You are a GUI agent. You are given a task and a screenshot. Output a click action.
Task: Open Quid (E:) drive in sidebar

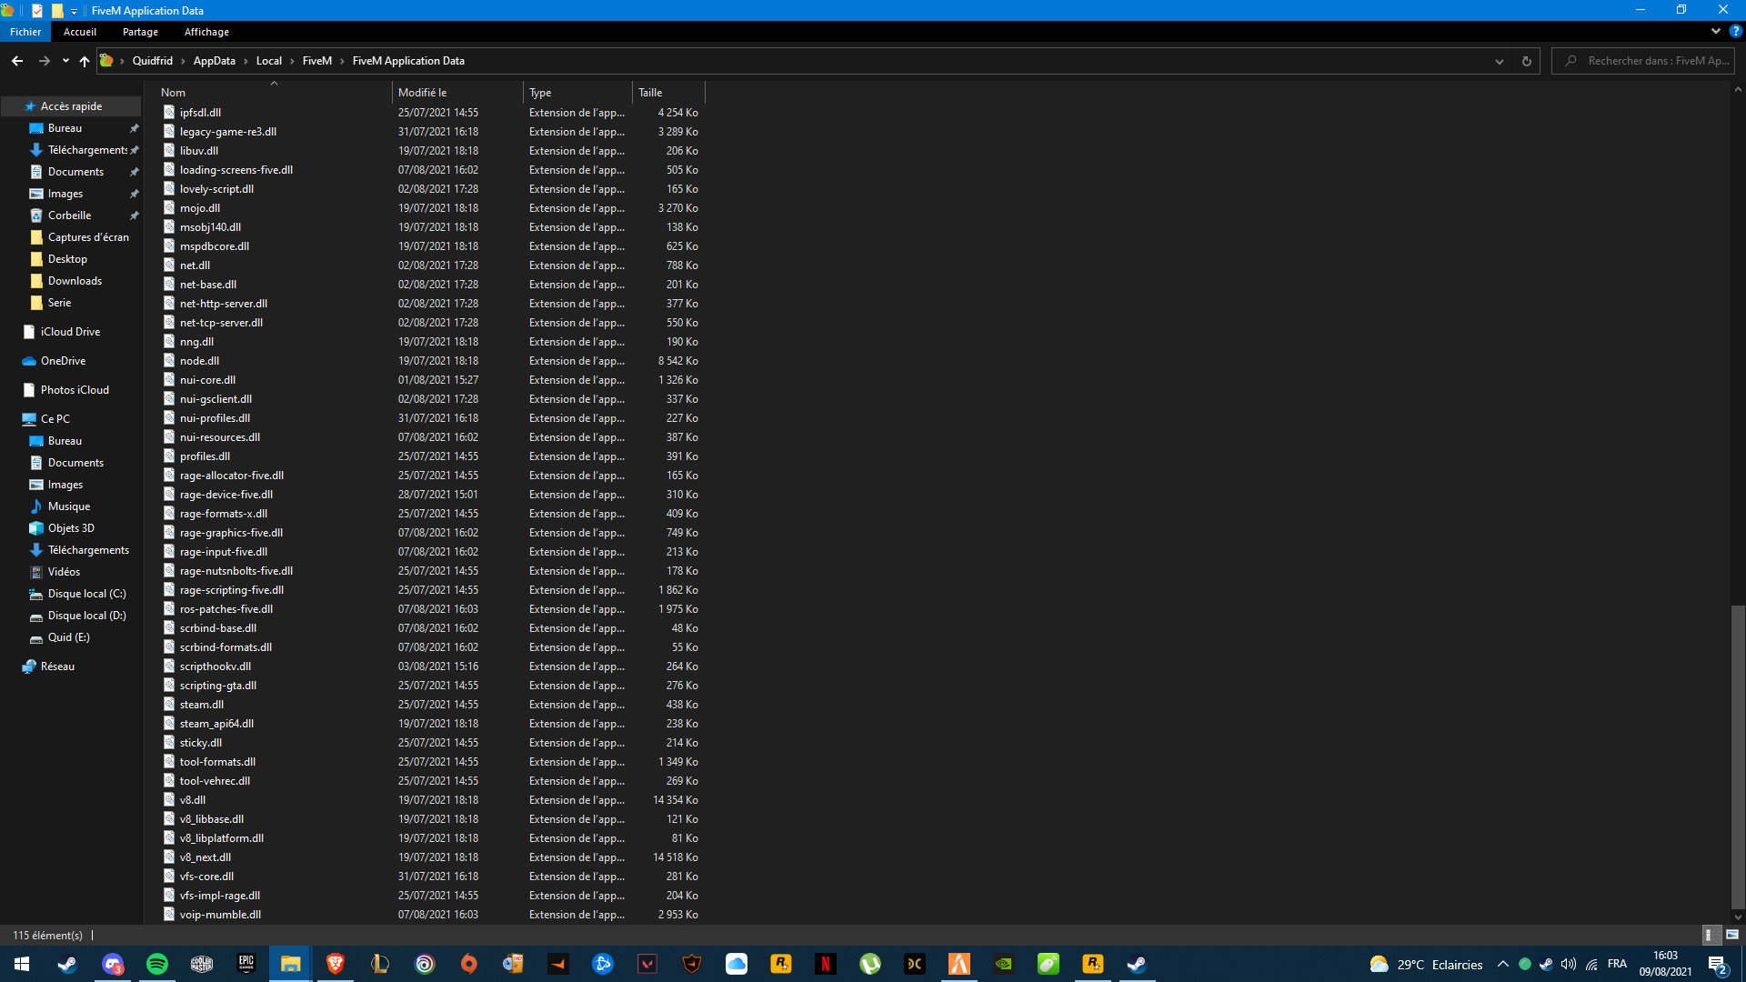68,637
